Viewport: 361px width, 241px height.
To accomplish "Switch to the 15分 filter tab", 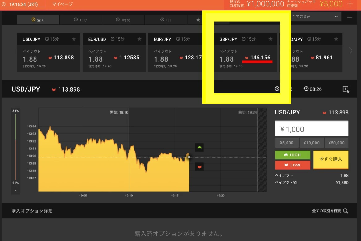I will click(81, 20).
